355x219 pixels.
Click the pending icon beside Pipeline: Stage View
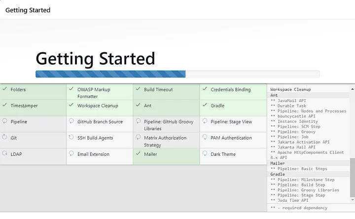click(x=205, y=121)
